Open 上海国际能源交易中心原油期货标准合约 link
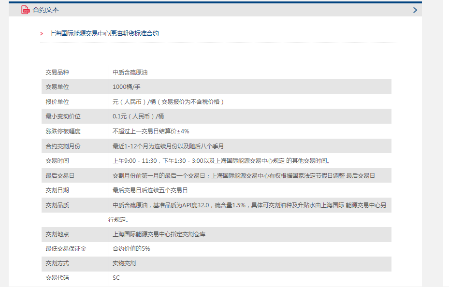The height and width of the screenshot is (287, 449). click(x=104, y=33)
